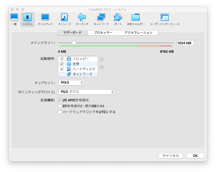Click the memory size stepper arrows
This screenshot has width=216, height=172.
point(196,43)
